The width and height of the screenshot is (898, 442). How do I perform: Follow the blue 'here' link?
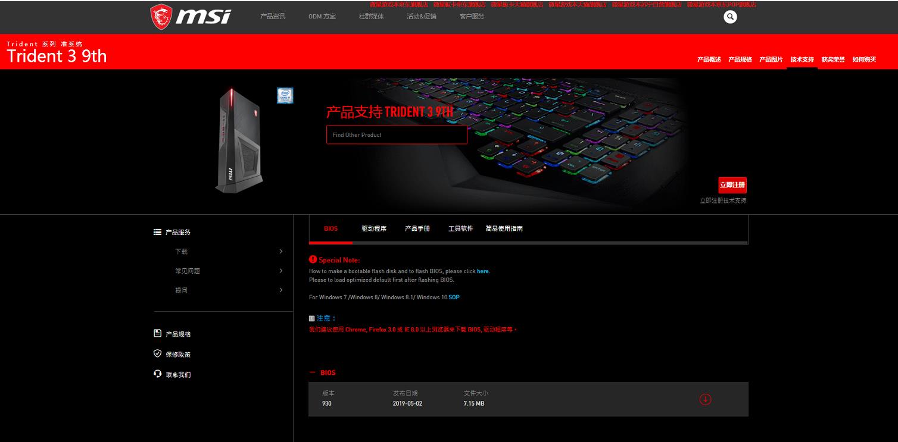pyautogui.click(x=482, y=271)
